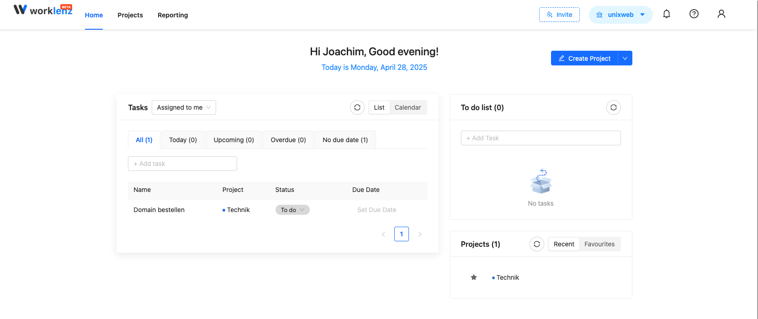Click the Add Task field in To do list
The height and width of the screenshot is (319, 758).
[541, 138]
